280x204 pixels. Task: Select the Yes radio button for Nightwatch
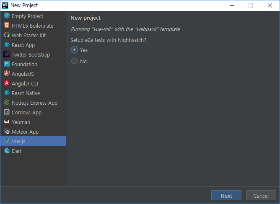pos(74,50)
